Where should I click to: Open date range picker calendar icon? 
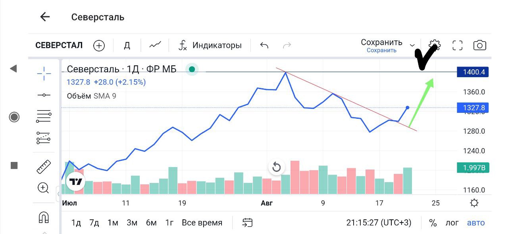point(247,223)
